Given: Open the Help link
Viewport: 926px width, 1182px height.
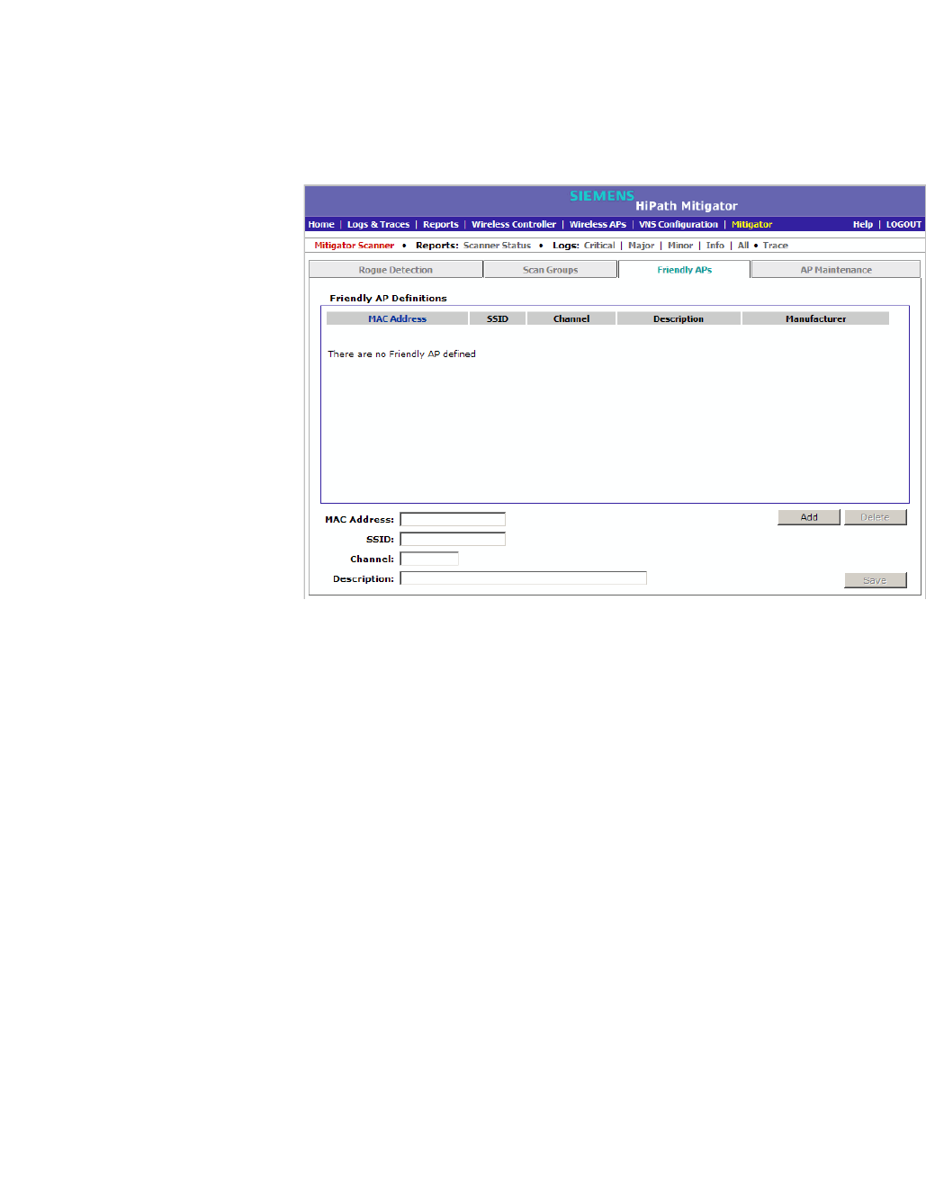Looking at the screenshot, I should pyautogui.click(x=863, y=225).
